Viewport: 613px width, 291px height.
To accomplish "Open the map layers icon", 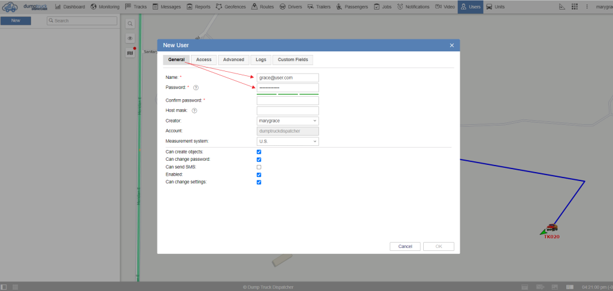I will (130, 53).
